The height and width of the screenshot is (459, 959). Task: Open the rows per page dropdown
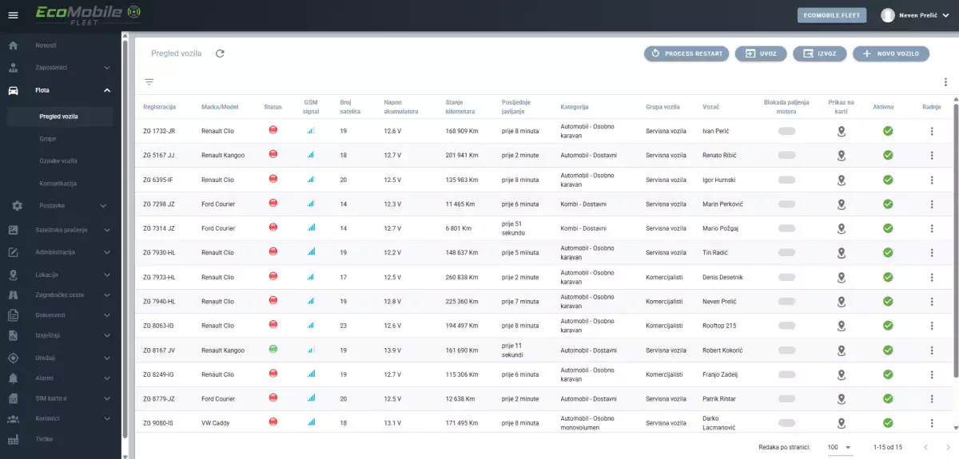(839, 447)
